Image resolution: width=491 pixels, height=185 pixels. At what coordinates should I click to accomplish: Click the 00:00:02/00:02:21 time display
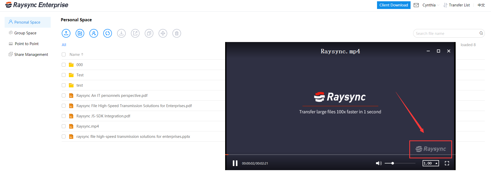[x=255, y=163]
